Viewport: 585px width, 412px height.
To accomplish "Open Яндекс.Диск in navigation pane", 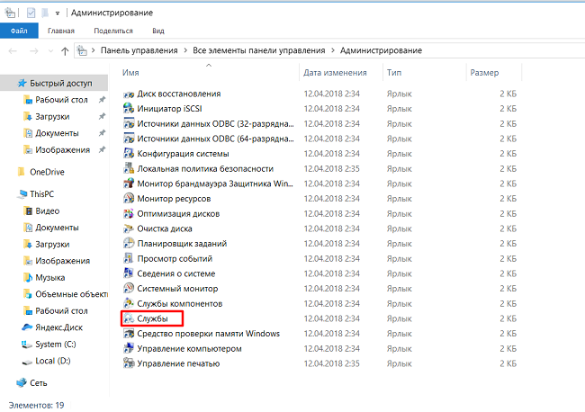I will pos(60,327).
